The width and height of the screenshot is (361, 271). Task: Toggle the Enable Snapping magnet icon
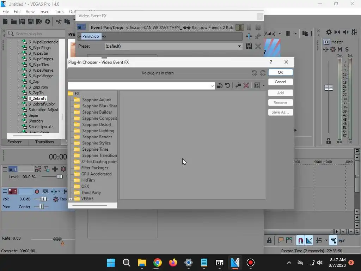[x=300, y=241]
